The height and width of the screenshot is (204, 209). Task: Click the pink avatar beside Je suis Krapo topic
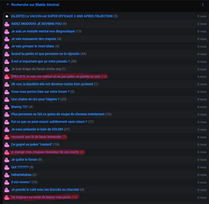(7, 69)
